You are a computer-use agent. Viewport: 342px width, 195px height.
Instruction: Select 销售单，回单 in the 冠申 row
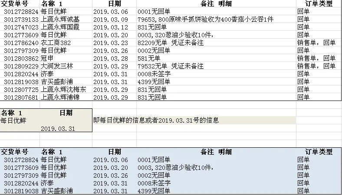[316, 58]
